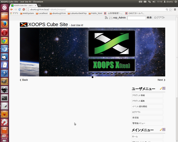Open アカウント編集 in user menu

click(x=147, y=101)
